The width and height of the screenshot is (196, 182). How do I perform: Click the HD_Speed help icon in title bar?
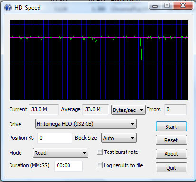point(8,8)
